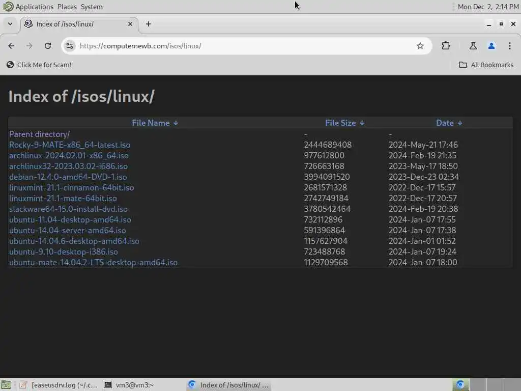
Task: Expand the tab search dropdown arrow
Action: click(x=10, y=24)
